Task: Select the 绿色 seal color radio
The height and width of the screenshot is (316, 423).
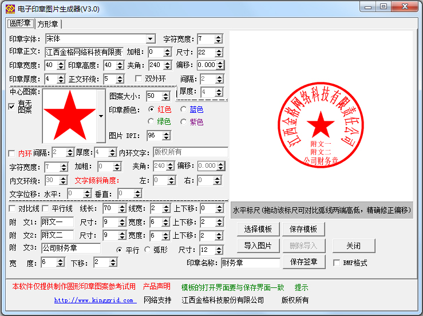Action: (151, 122)
